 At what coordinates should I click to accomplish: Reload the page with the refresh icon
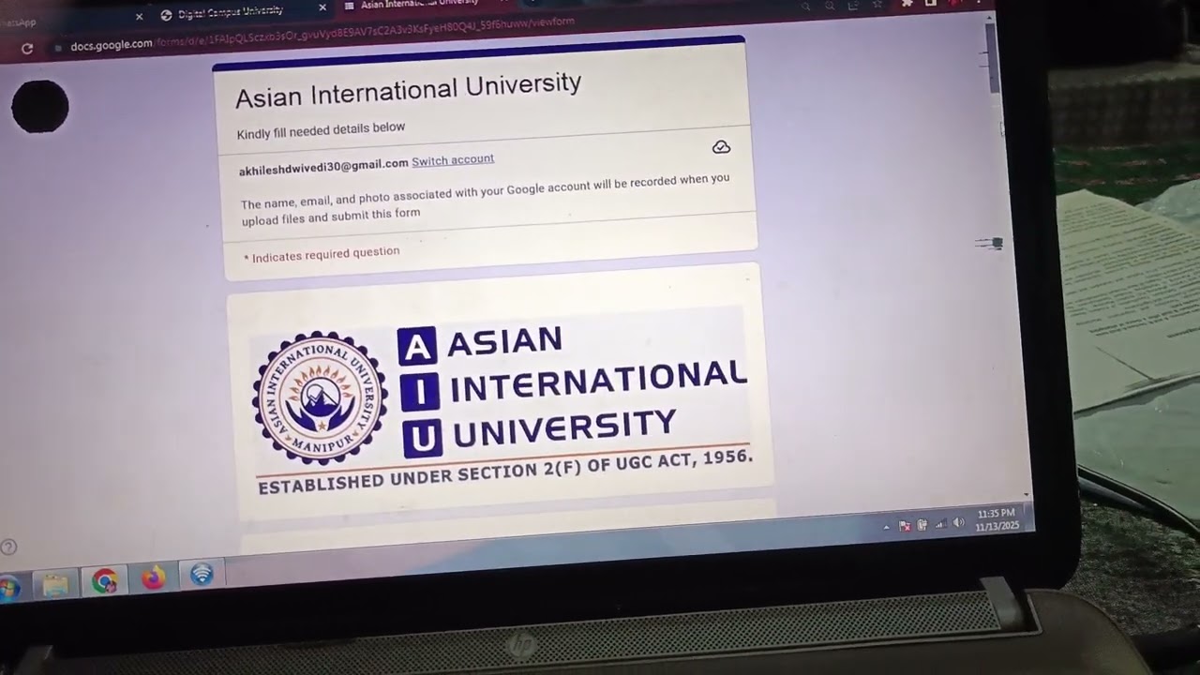26,49
